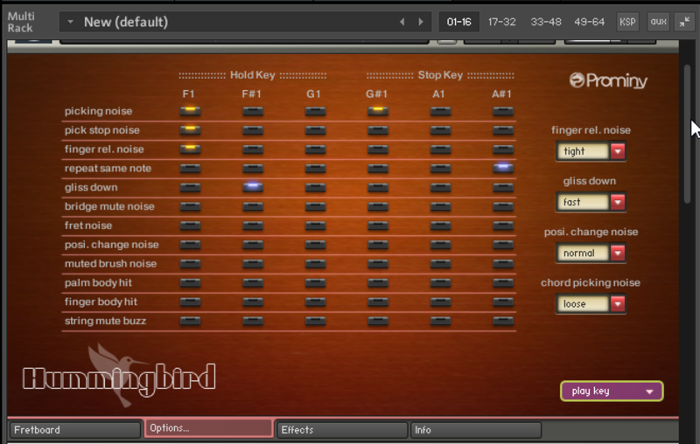Toggle picking noise G#1 switch
The width and height of the screenshot is (700, 444).
tap(378, 110)
